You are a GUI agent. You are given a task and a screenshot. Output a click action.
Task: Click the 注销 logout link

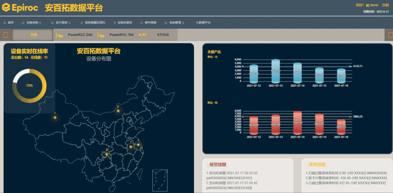tap(385, 5)
